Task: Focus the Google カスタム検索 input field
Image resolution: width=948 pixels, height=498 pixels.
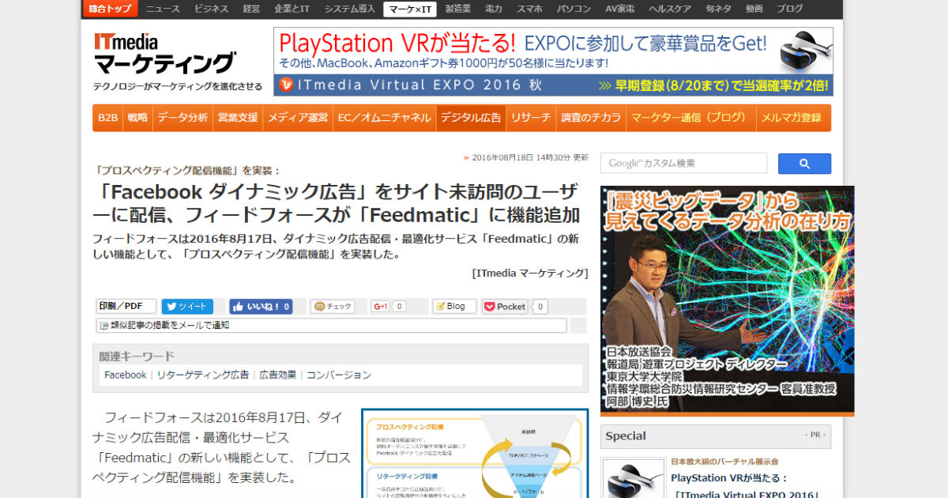Action: pyautogui.click(x=683, y=164)
